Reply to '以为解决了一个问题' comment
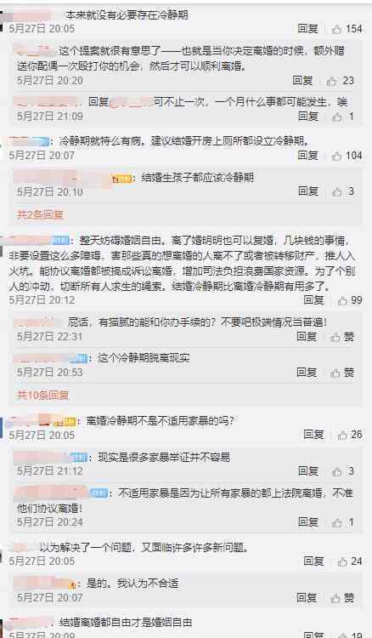 click(x=313, y=561)
